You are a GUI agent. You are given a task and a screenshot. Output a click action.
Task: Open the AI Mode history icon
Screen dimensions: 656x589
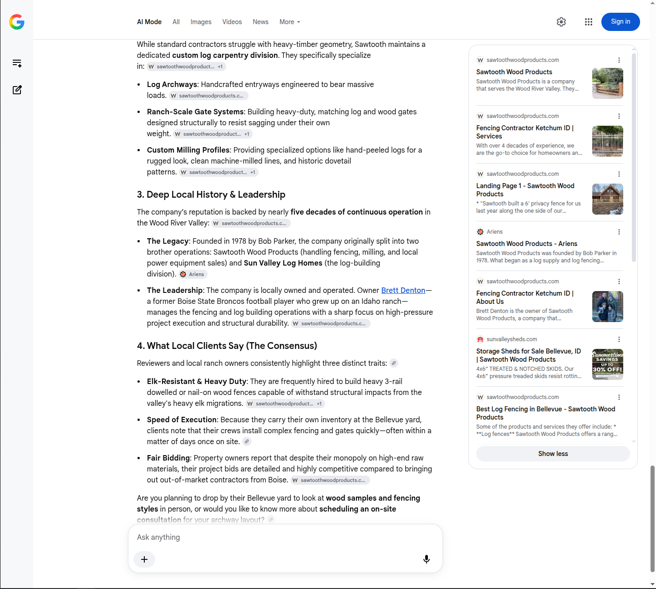(x=17, y=63)
